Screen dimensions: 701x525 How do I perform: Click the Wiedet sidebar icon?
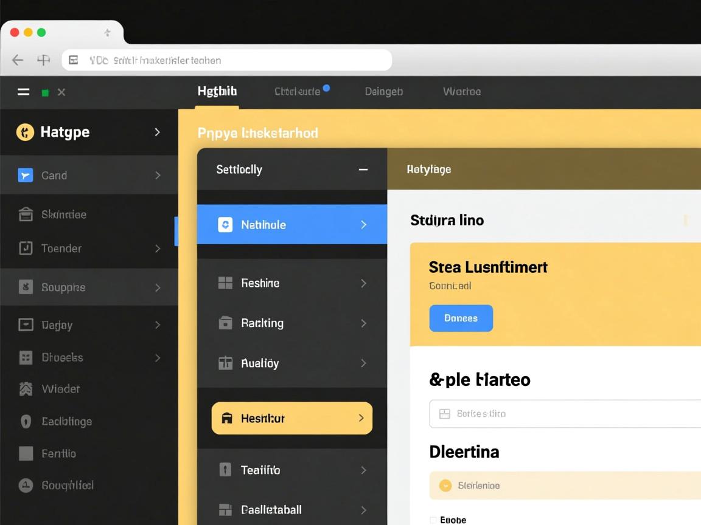[x=26, y=389]
